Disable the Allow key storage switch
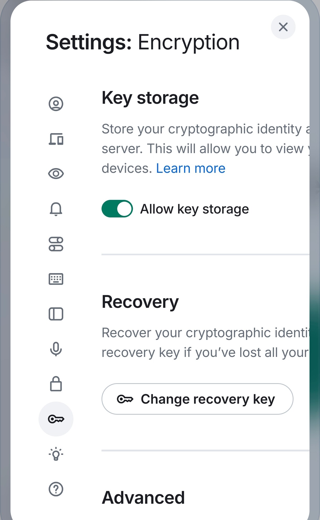 pos(117,209)
